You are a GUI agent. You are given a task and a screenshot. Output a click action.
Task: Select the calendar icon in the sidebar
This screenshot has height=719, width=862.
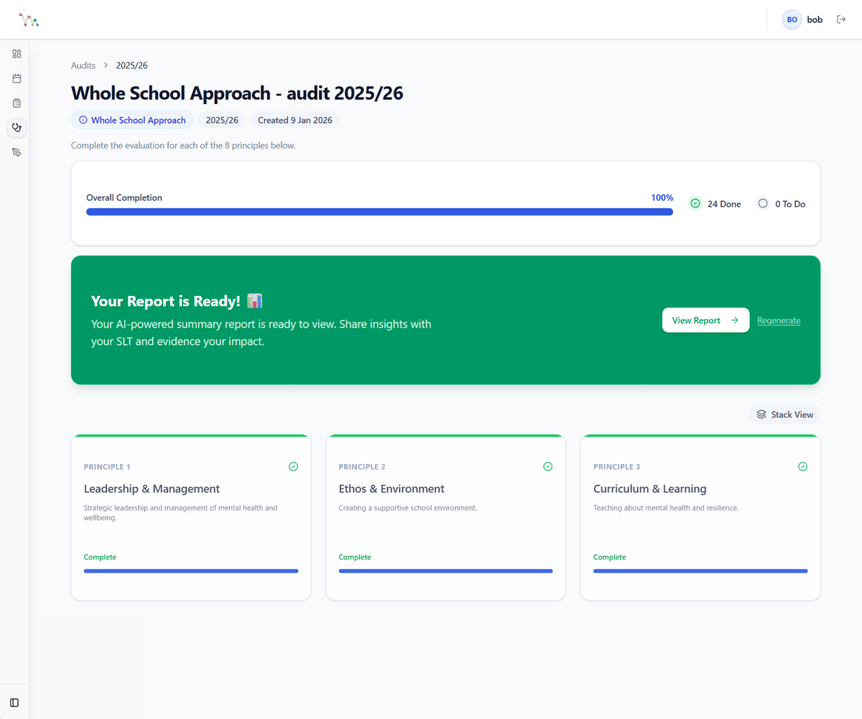click(16, 78)
